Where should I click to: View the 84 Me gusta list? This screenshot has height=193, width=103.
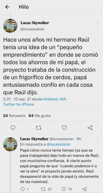tap(39, 116)
